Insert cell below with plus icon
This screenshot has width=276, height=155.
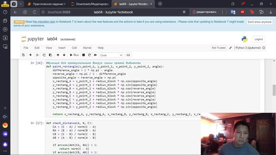31,55
